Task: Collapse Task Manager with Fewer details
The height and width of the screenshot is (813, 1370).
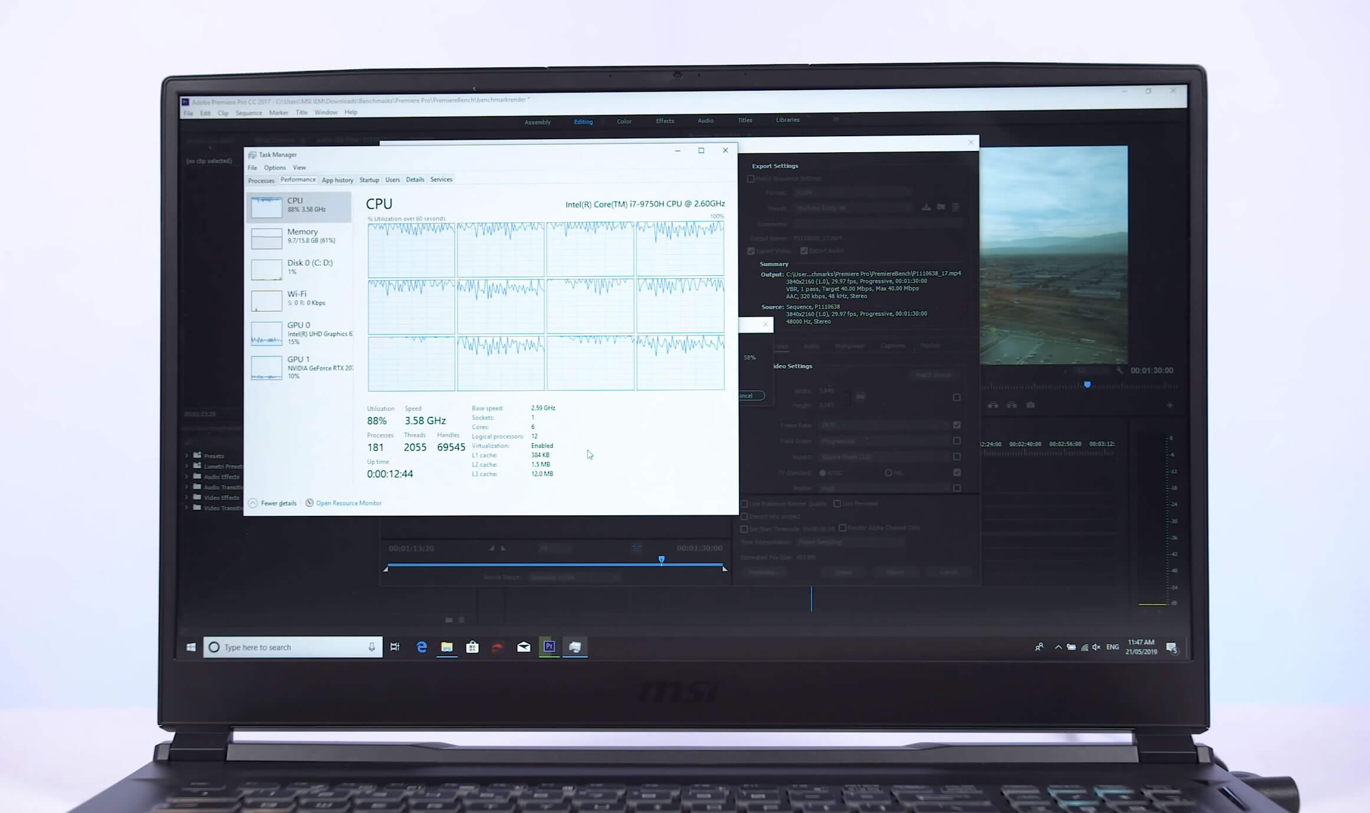Action: tap(278, 503)
